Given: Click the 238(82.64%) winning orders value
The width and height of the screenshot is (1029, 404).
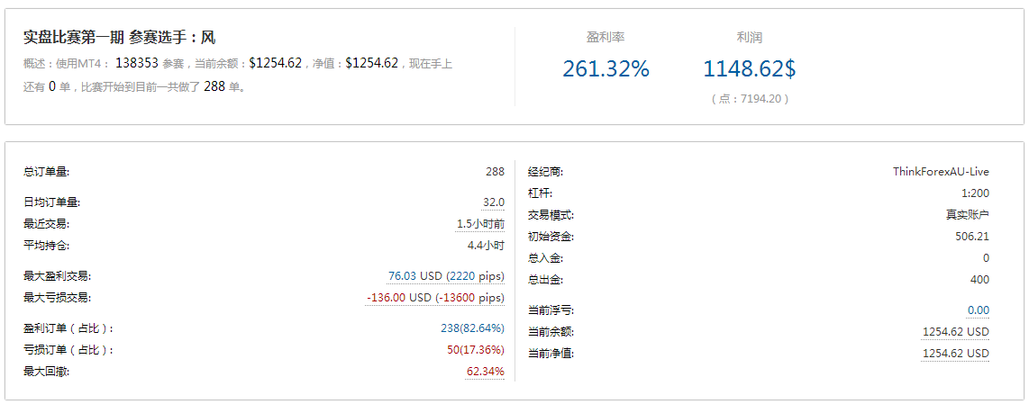Looking at the screenshot, I should point(472,328).
